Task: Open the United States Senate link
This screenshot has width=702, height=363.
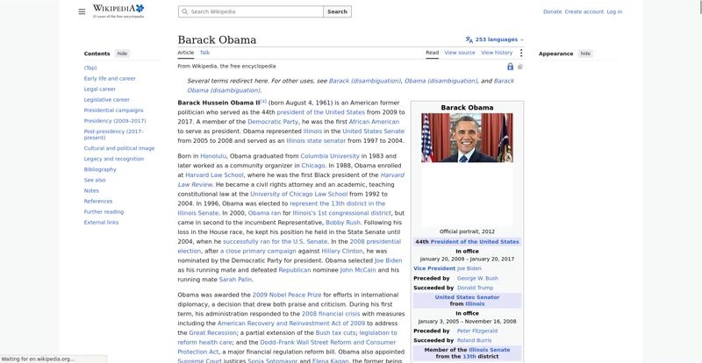Action: 374,132
